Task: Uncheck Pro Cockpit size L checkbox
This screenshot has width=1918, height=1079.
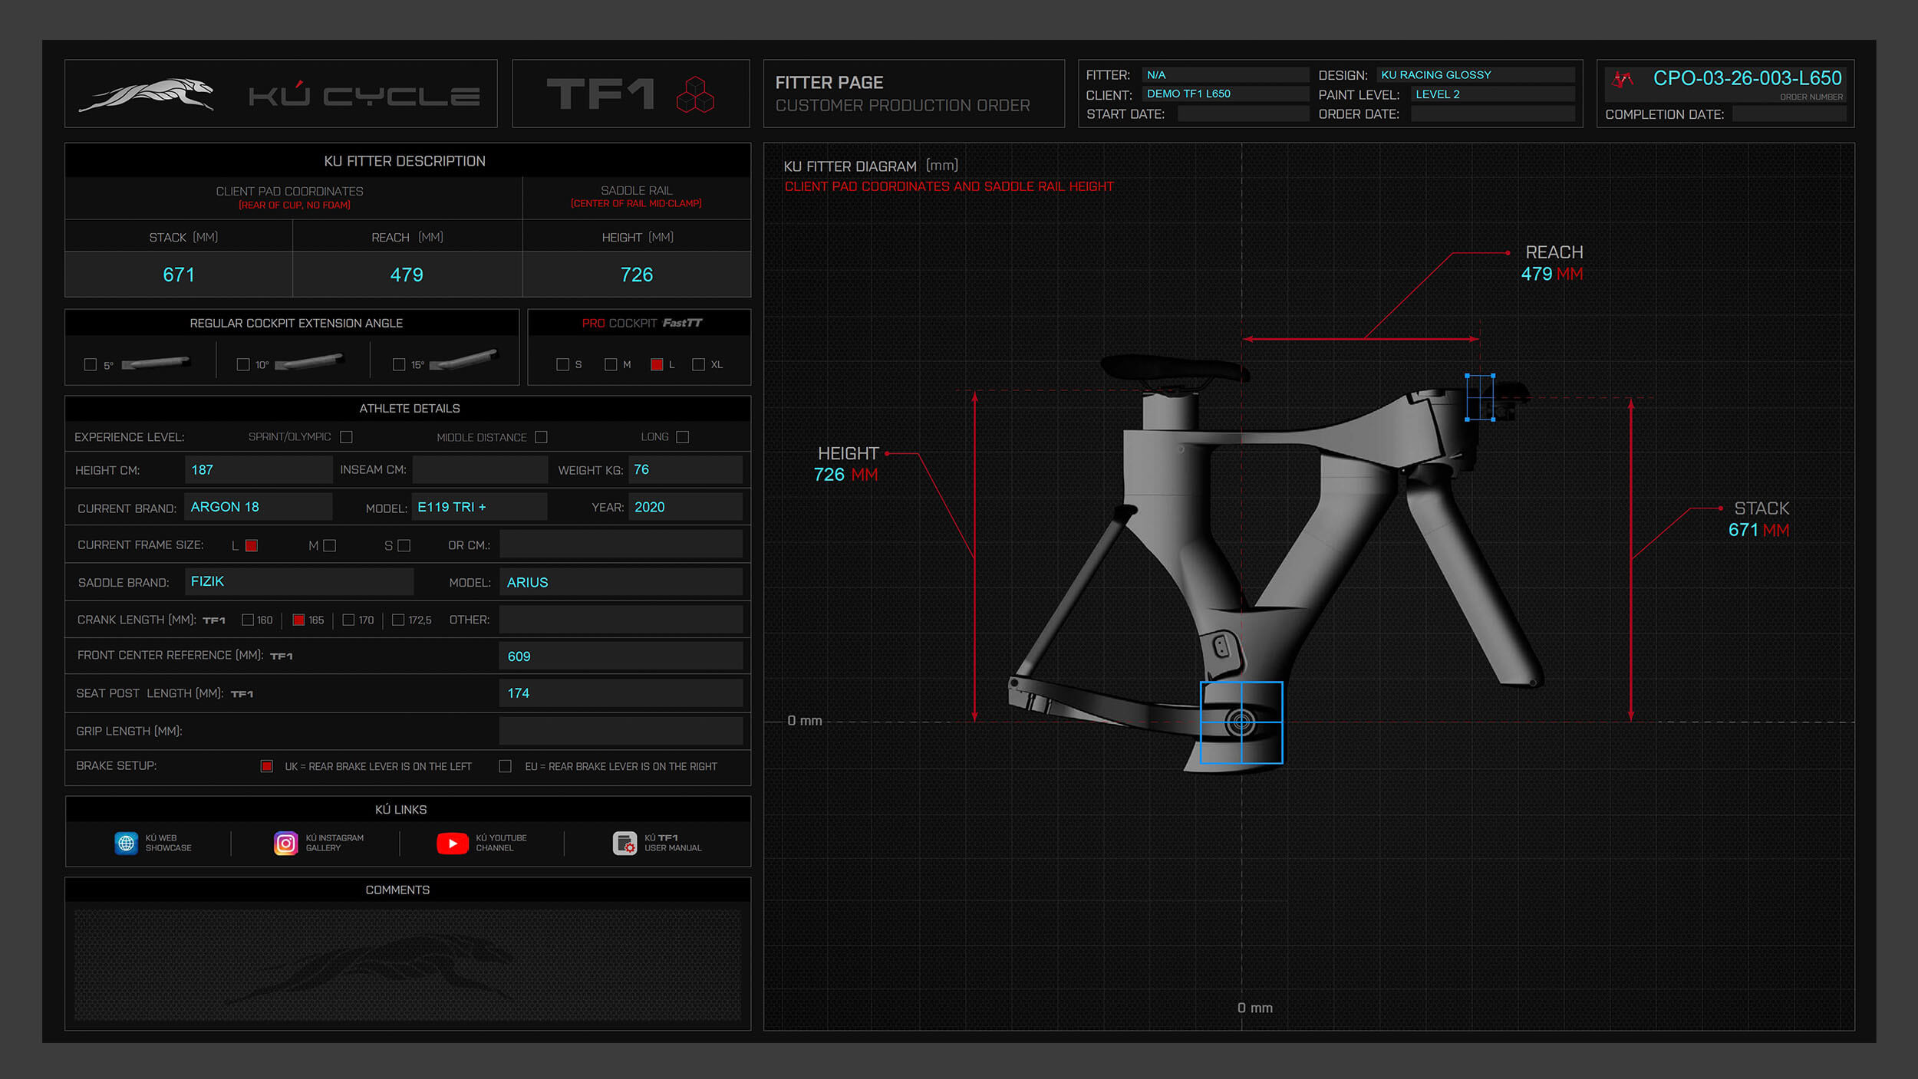Action: pyautogui.click(x=657, y=364)
